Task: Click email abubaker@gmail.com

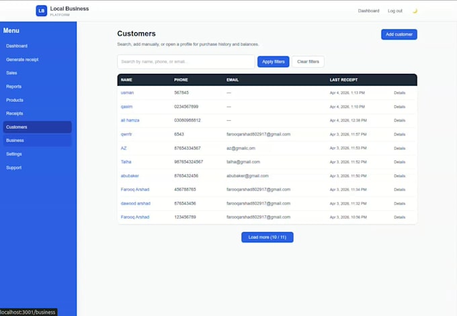Action: coord(247,176)
